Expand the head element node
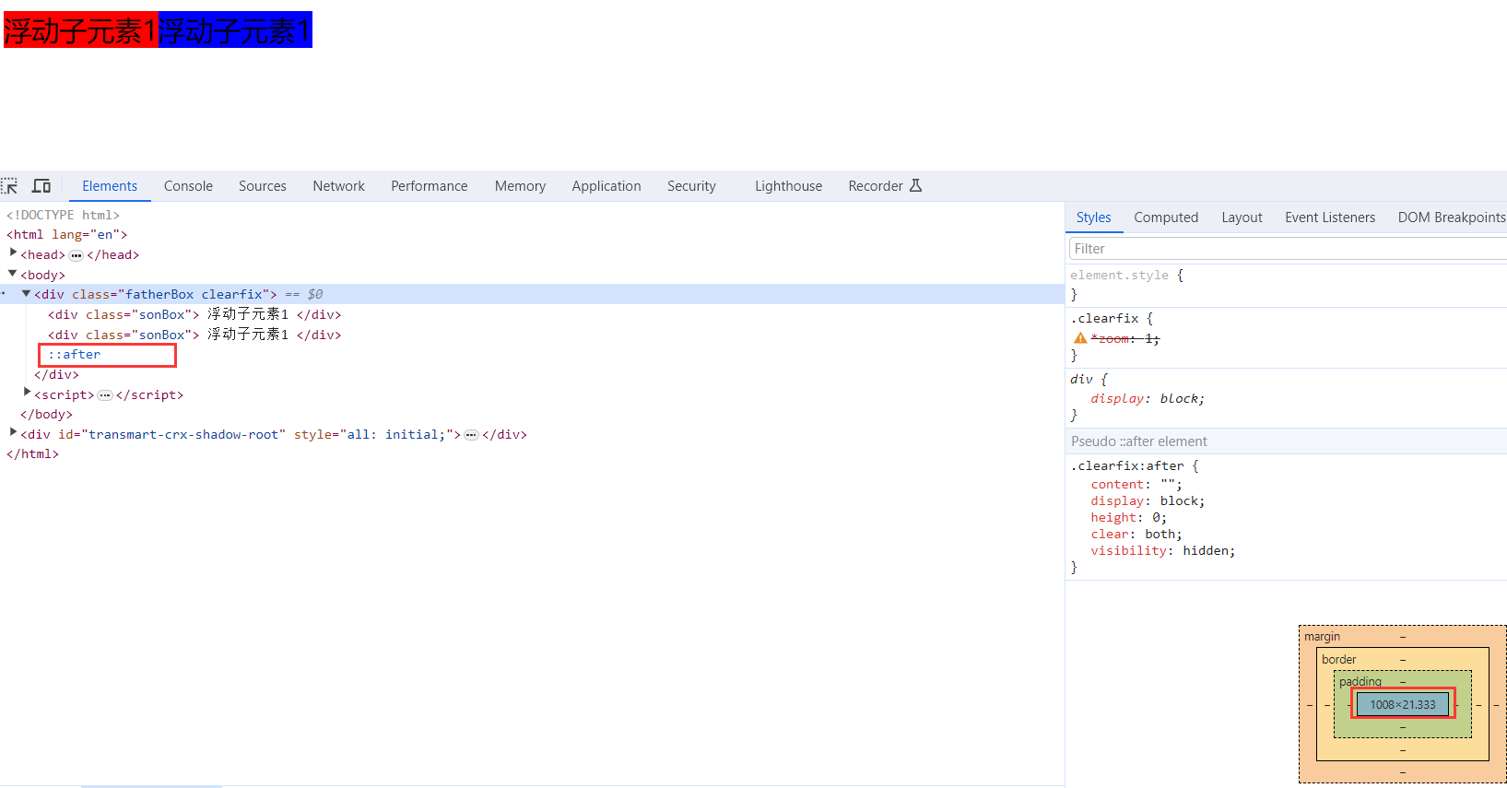 point(13,253)
